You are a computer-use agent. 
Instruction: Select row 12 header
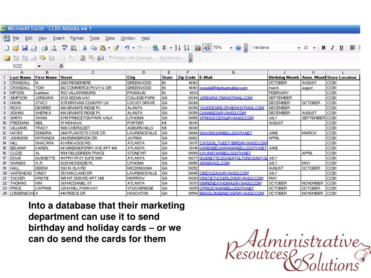pyautogui.click(x=4, y=133)
